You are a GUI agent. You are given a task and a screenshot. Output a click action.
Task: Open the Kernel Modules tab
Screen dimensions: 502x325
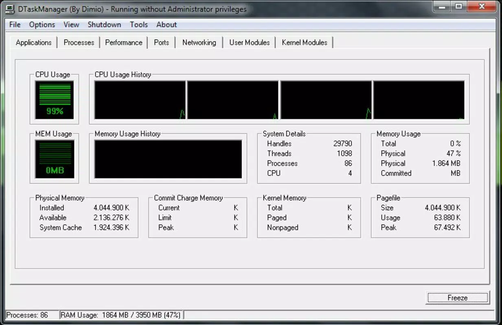pos(305,43)
